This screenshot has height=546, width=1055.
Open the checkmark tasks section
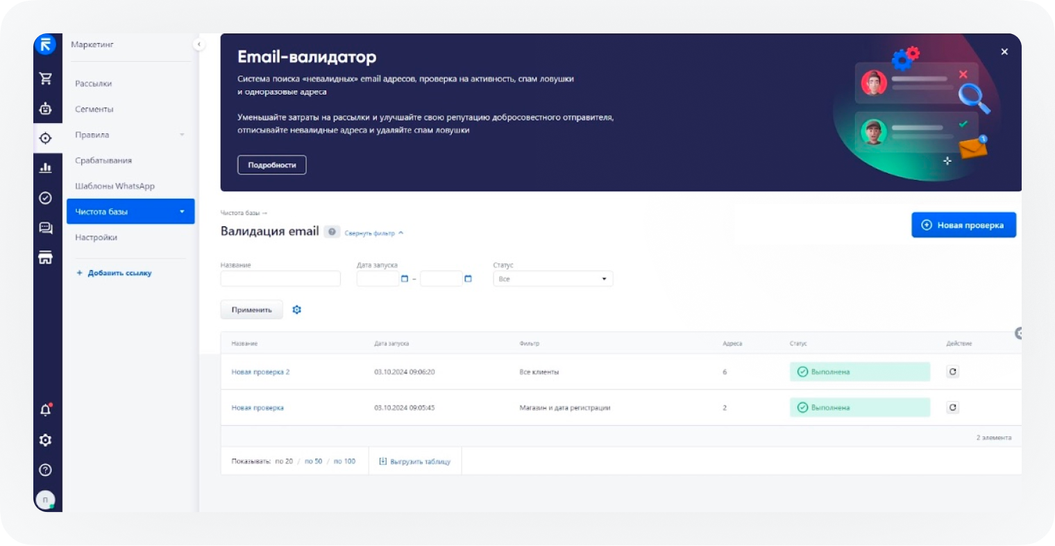pyautogui.click(x=46, y=198)
